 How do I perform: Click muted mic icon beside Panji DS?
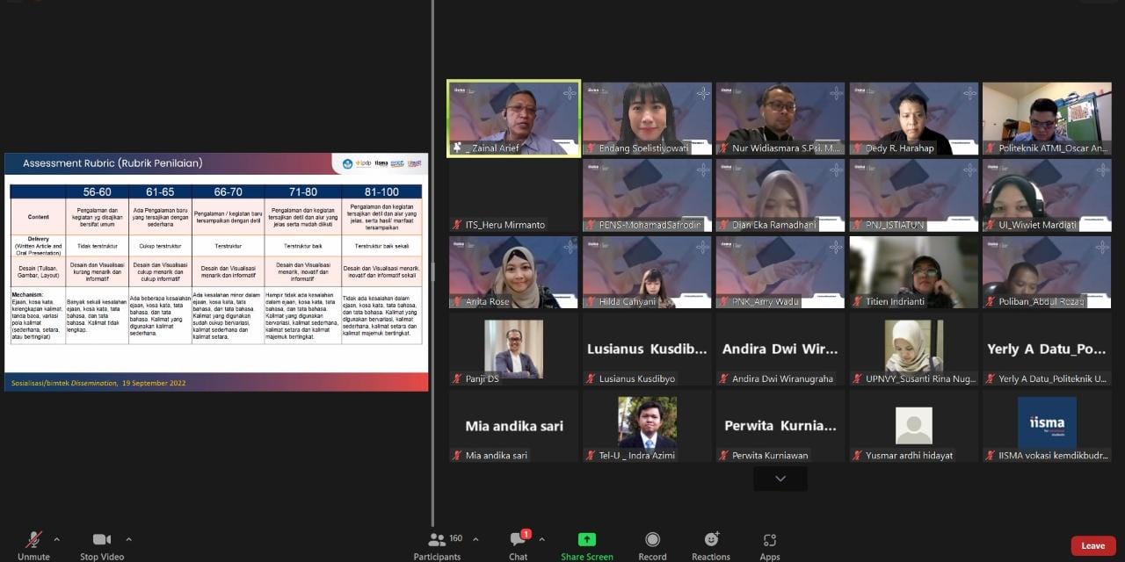[x=457, y=378]
